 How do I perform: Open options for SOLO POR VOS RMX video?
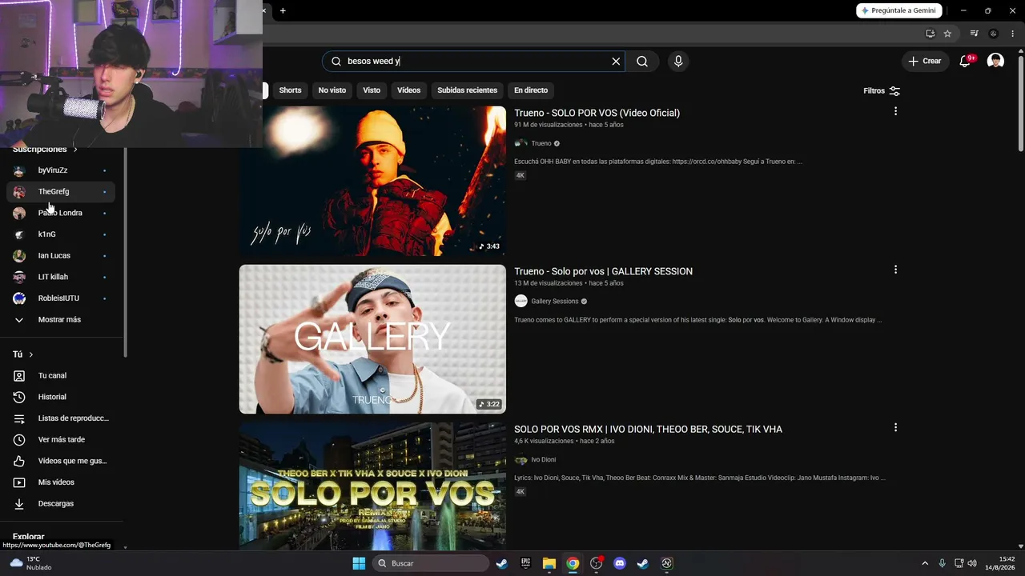click(x=895, y=427)
